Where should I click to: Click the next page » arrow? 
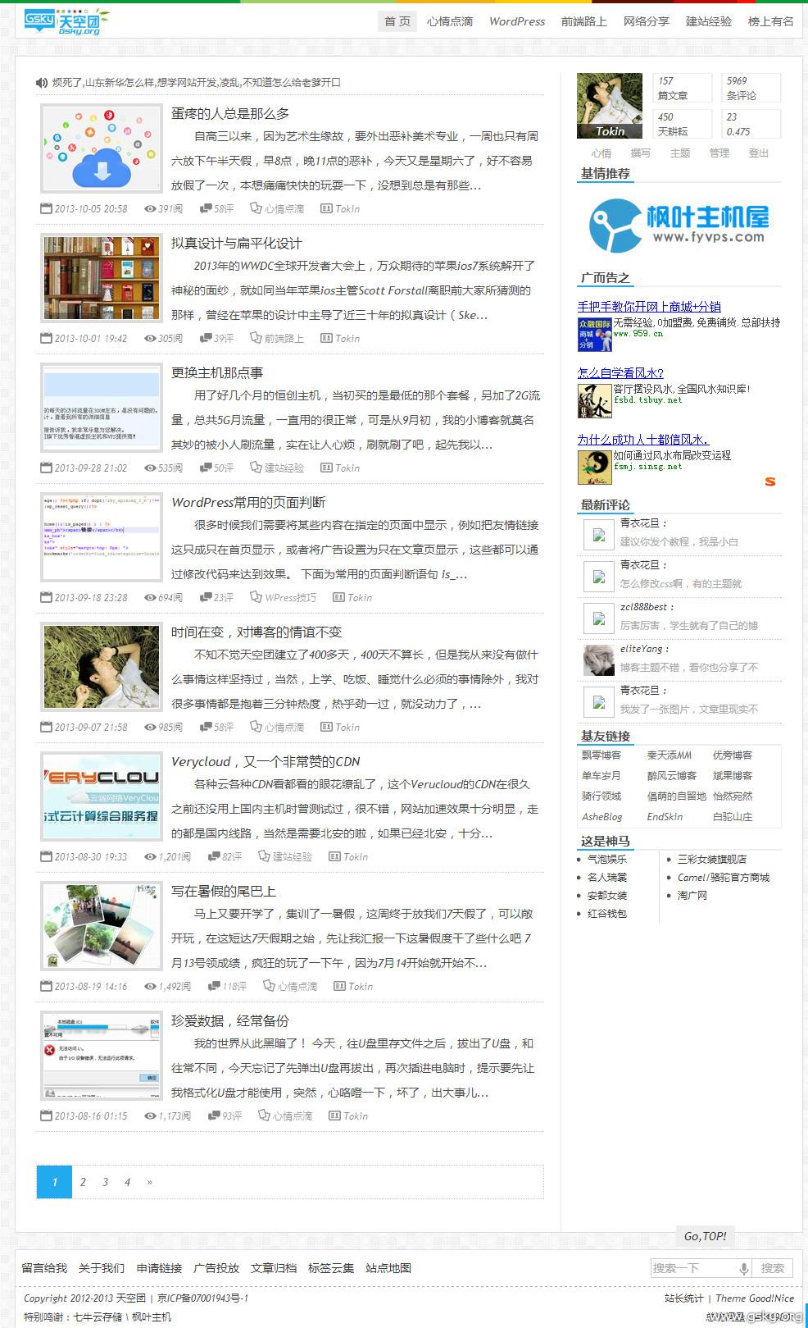coord(149,1182)
